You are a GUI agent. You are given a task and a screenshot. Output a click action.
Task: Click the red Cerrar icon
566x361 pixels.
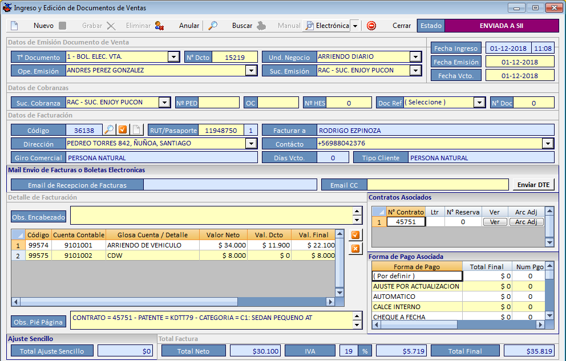[x=371, y=26]
